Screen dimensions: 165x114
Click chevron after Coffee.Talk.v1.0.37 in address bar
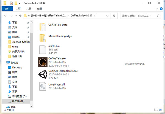pos(95,16)
